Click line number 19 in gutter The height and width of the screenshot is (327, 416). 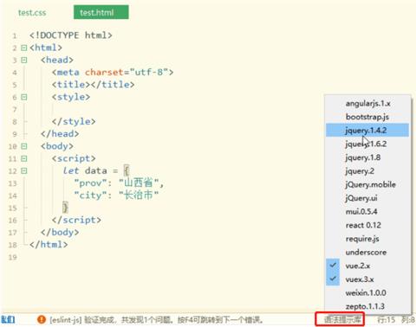coord(13,257)
